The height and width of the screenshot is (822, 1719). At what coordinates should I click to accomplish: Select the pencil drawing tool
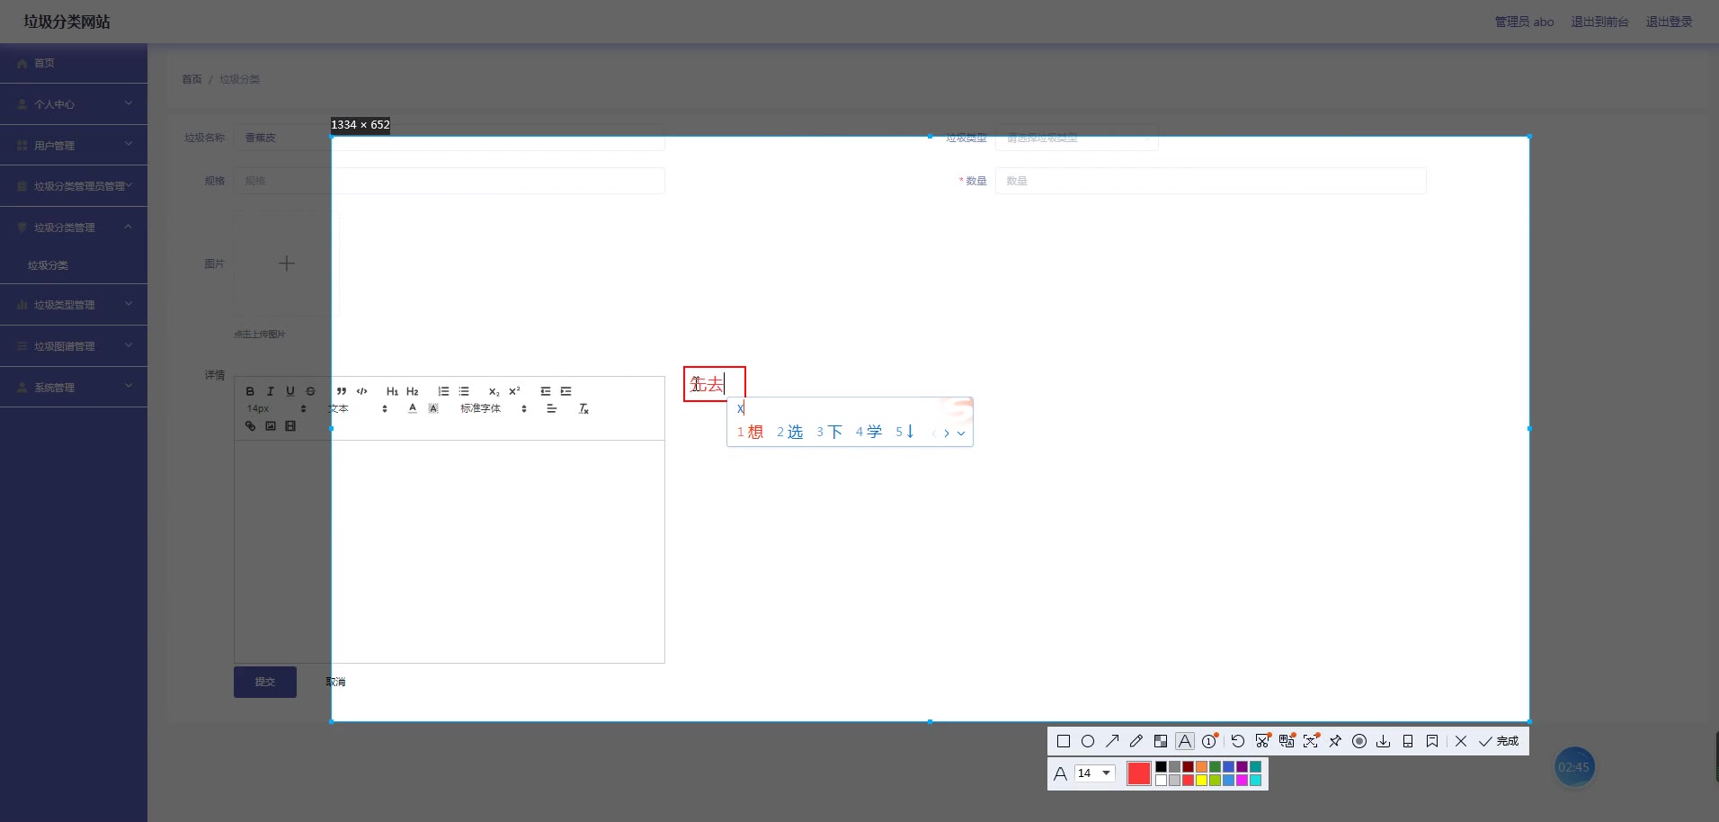click(x=1136, y=741)
